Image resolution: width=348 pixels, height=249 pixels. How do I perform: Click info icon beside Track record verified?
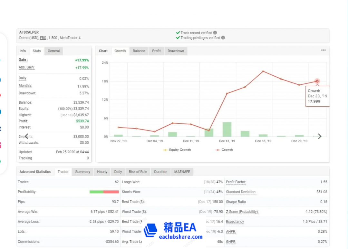[215, 33]
